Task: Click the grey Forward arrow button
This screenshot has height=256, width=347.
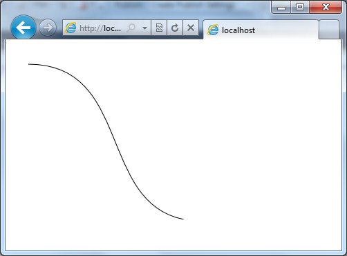Action: coord(48,28)
